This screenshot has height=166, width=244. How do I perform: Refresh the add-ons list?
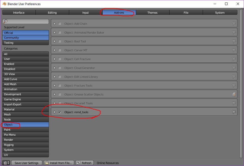point(84,163)
